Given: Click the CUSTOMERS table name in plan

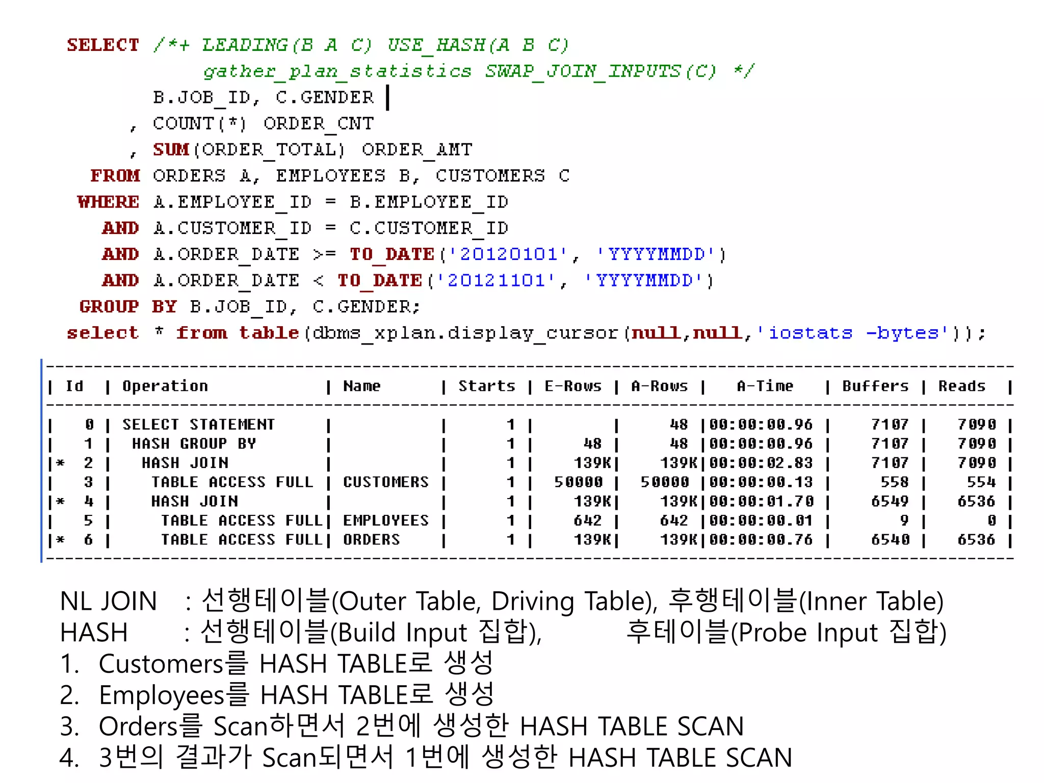Looking at the screenshot, I should click(385, 482).
